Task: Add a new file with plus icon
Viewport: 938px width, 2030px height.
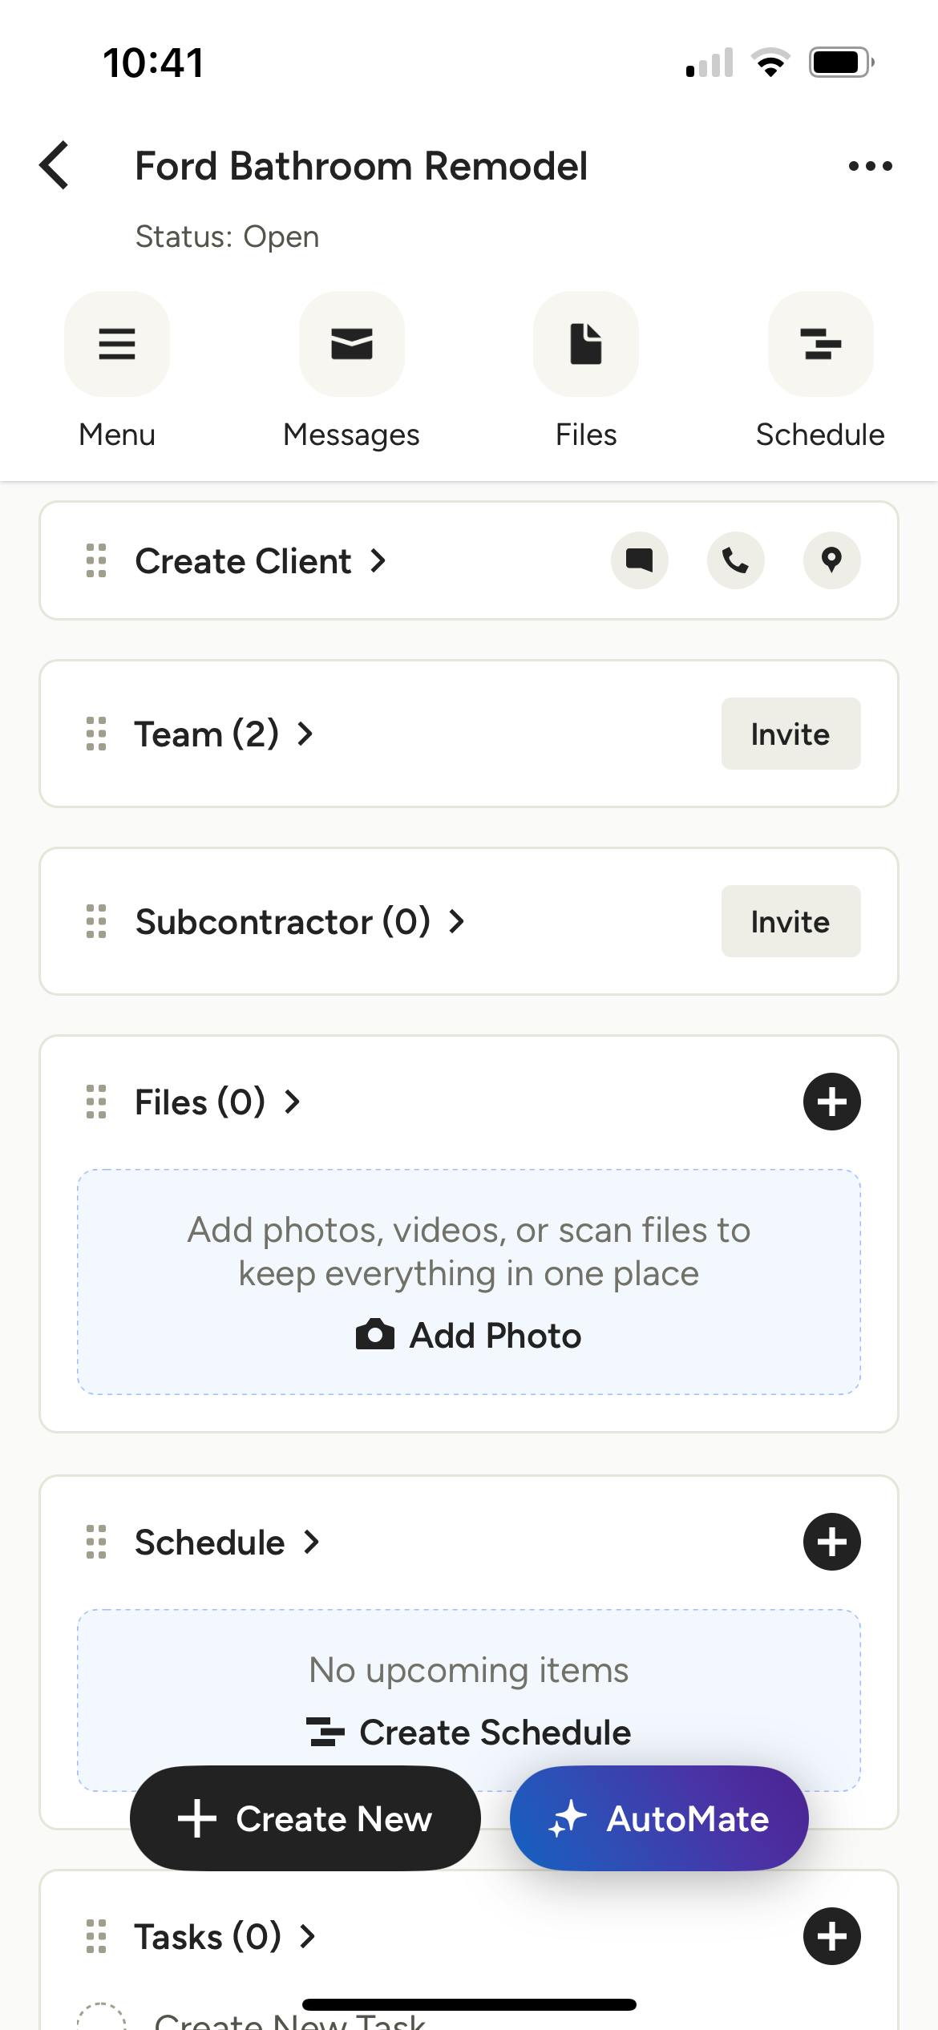Action: [831, 1102]
